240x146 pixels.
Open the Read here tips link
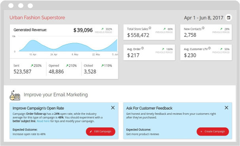43,121
